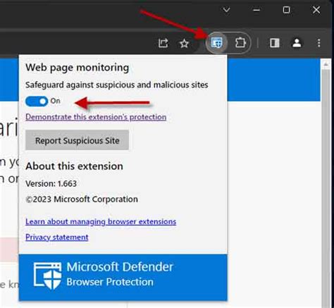Click the Web page monitoring heading
Image resolution: width=334 pixels, height=308 pixels.
tap(77, 68)
